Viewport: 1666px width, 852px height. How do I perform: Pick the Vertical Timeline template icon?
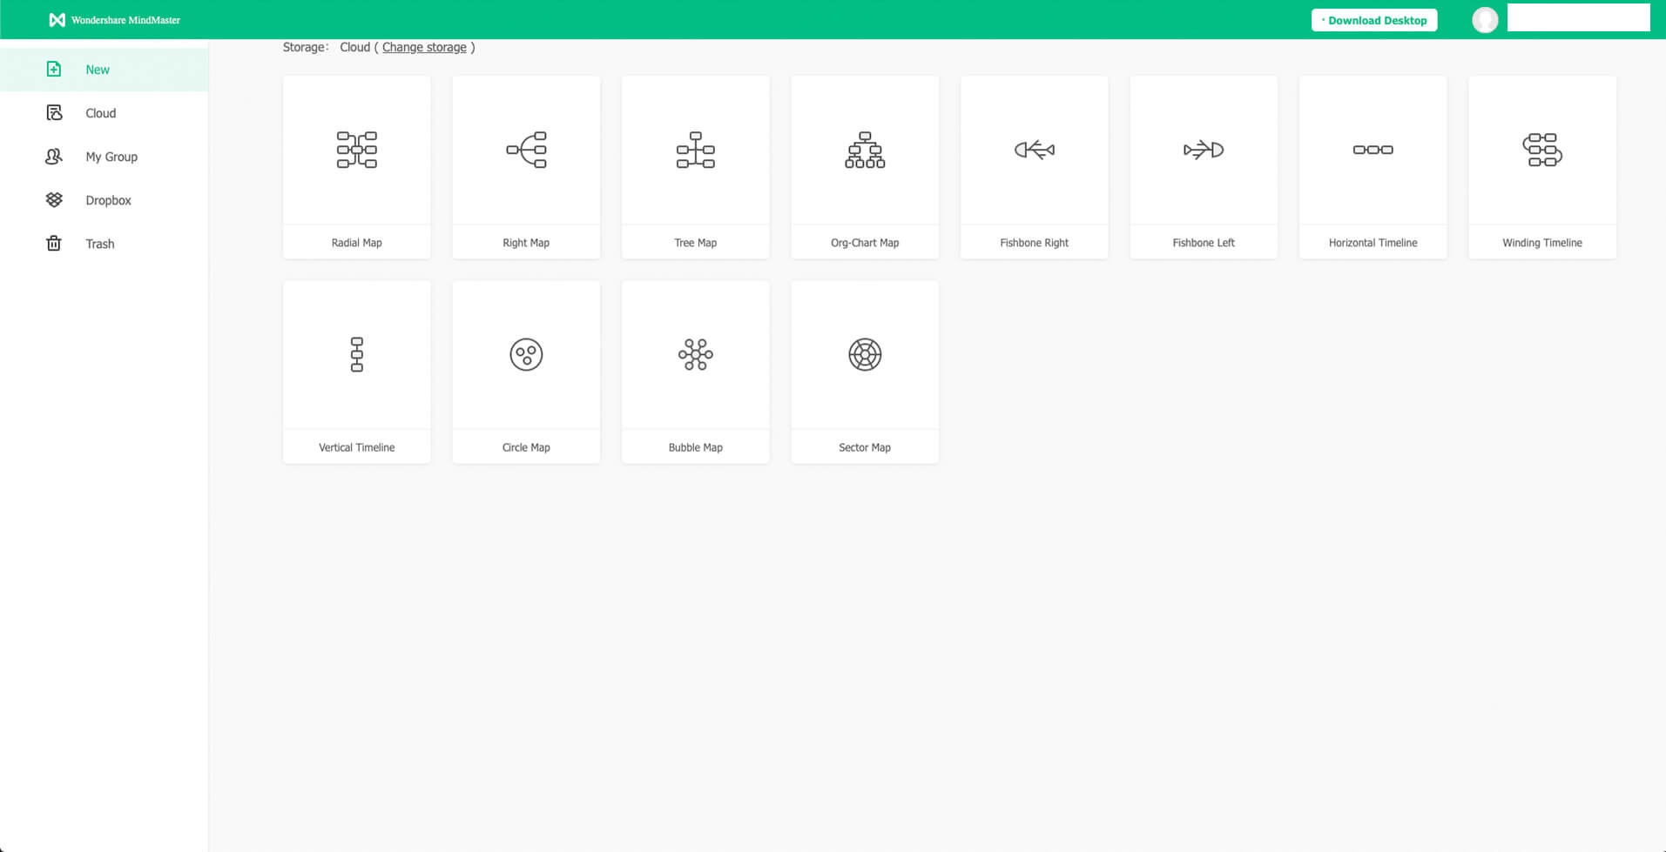[x=356, y=354]
